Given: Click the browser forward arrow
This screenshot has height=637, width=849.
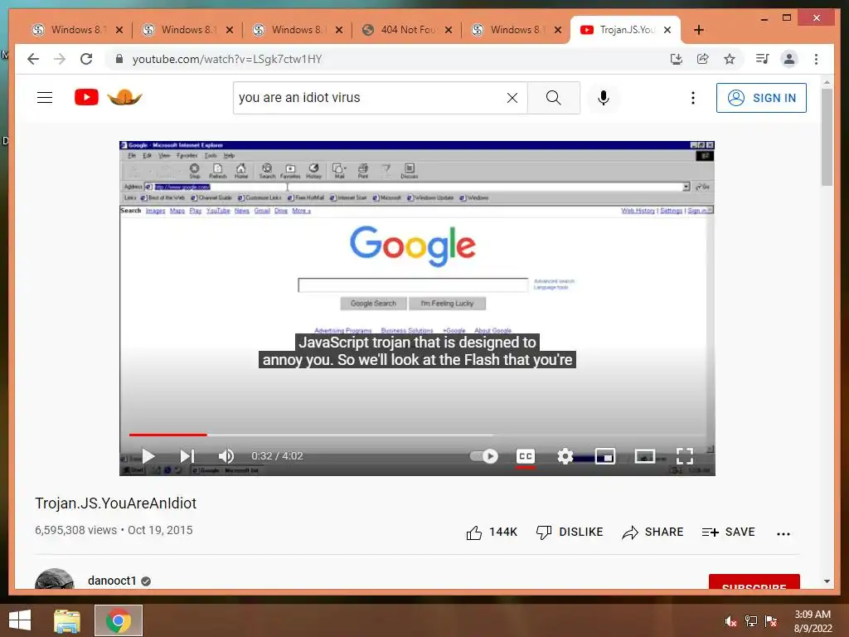Looking at the screenshot, I should 60,59.
